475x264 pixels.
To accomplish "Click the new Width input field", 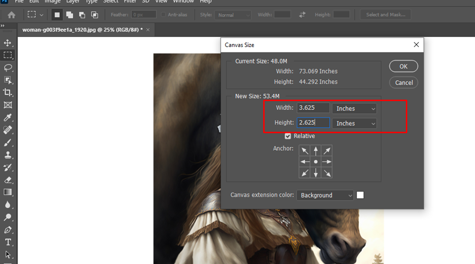I will 313,108.
